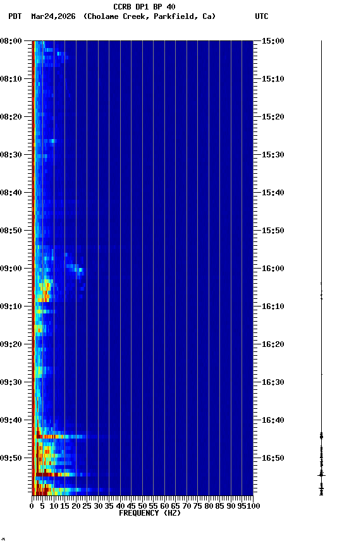Click the "16:00" UTC time label

click(x=273, y=269)
